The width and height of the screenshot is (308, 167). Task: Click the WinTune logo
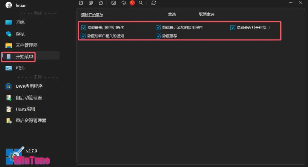click(27, 156)
